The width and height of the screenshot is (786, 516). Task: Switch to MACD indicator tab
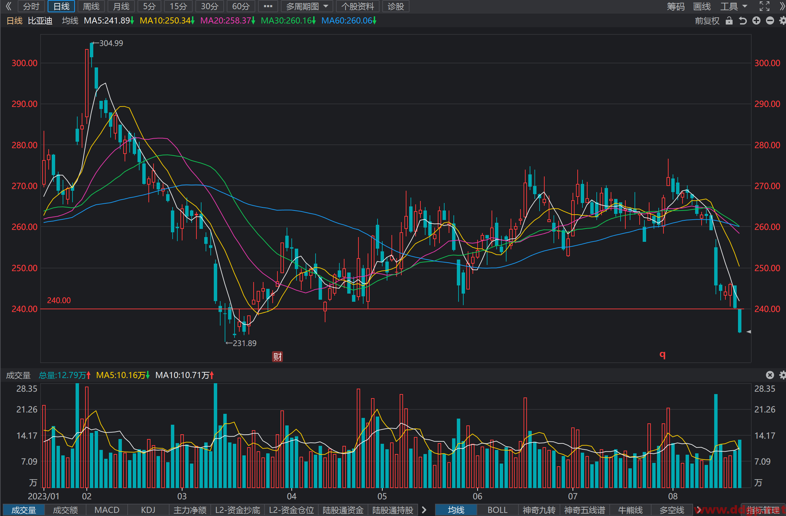pos(107,510)
